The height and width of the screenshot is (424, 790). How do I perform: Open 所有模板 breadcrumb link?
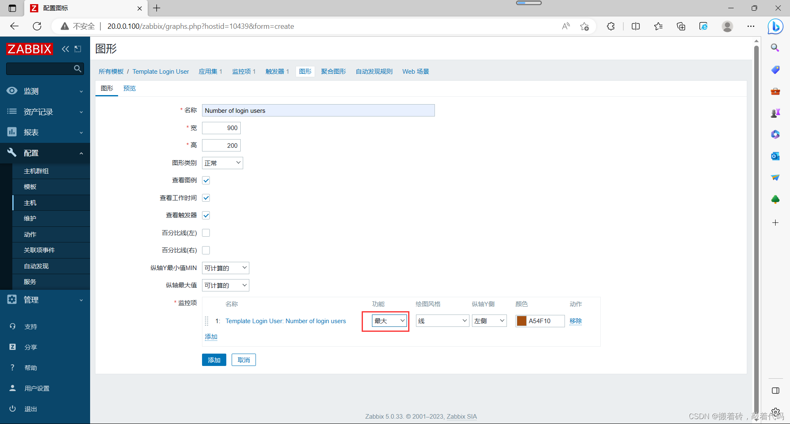[111, 71]
